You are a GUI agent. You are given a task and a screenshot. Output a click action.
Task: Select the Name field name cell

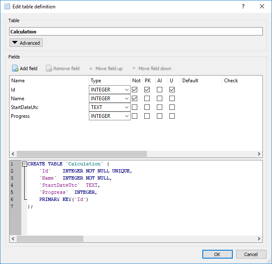point(49,99)
